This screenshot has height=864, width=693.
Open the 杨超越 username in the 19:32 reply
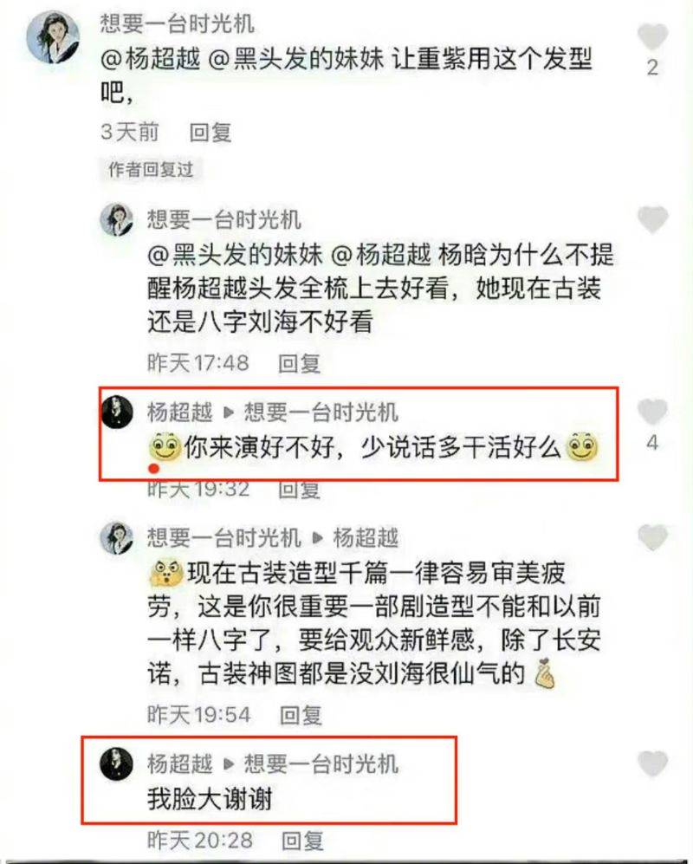(179, 412)
